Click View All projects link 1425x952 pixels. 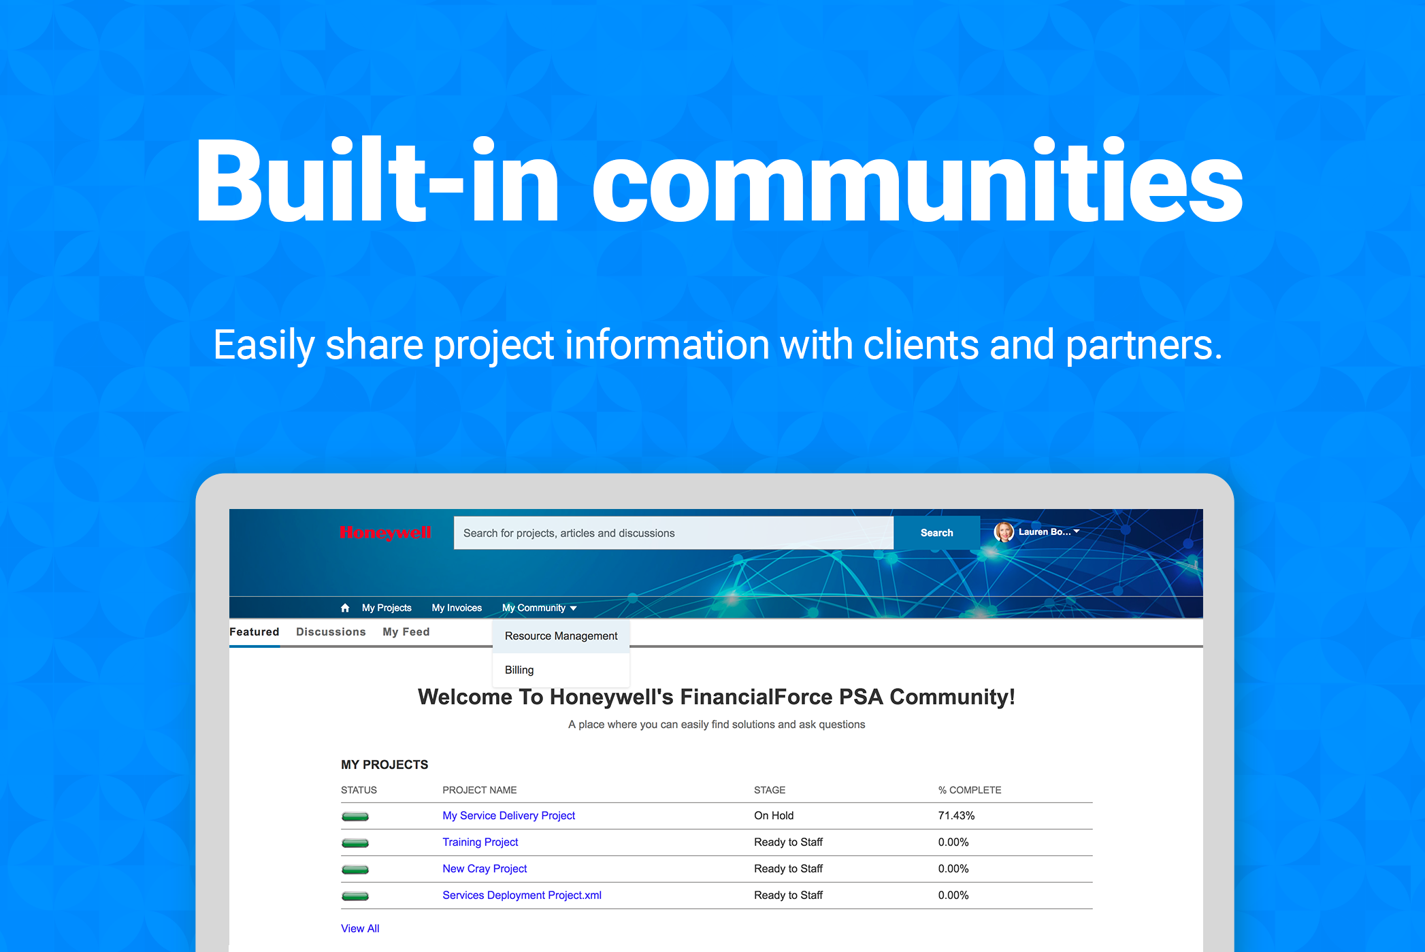360,928
